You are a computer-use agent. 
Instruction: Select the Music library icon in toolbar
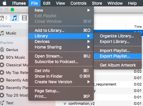pos(14,18)
